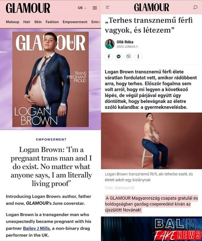
Task: Open the Empowerment nav item
Action: click(75, 22)
